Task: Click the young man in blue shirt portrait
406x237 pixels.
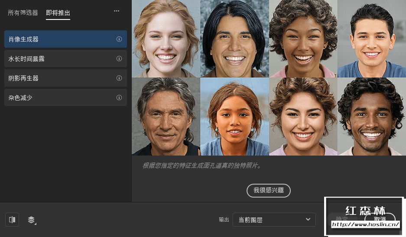Action: coord(372,39)
